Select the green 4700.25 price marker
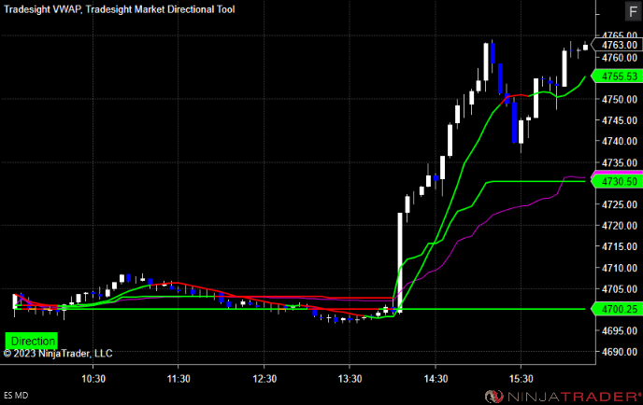Screen dimensions: 643x405 pos(616,309)
